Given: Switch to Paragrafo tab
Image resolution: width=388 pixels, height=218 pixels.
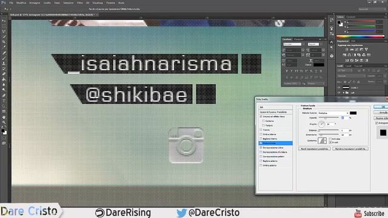Looking at the screenshot, I should [299, 39].
